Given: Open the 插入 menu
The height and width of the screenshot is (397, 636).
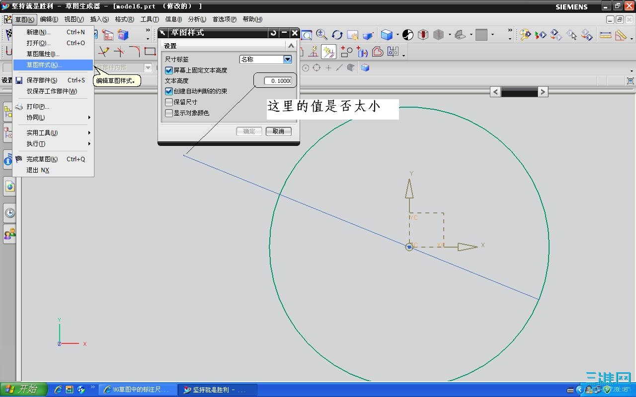Looking at the screenshot, I should [x=99, y=19].
